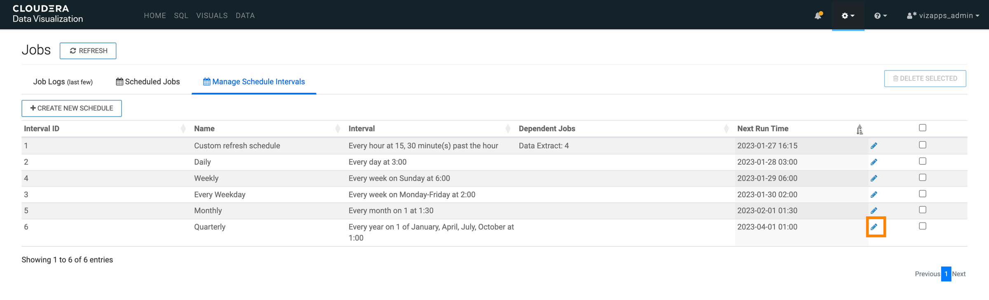989x300 pixels.
Task: Open the VISUALS menu item
Action: [x=212, y=16]
